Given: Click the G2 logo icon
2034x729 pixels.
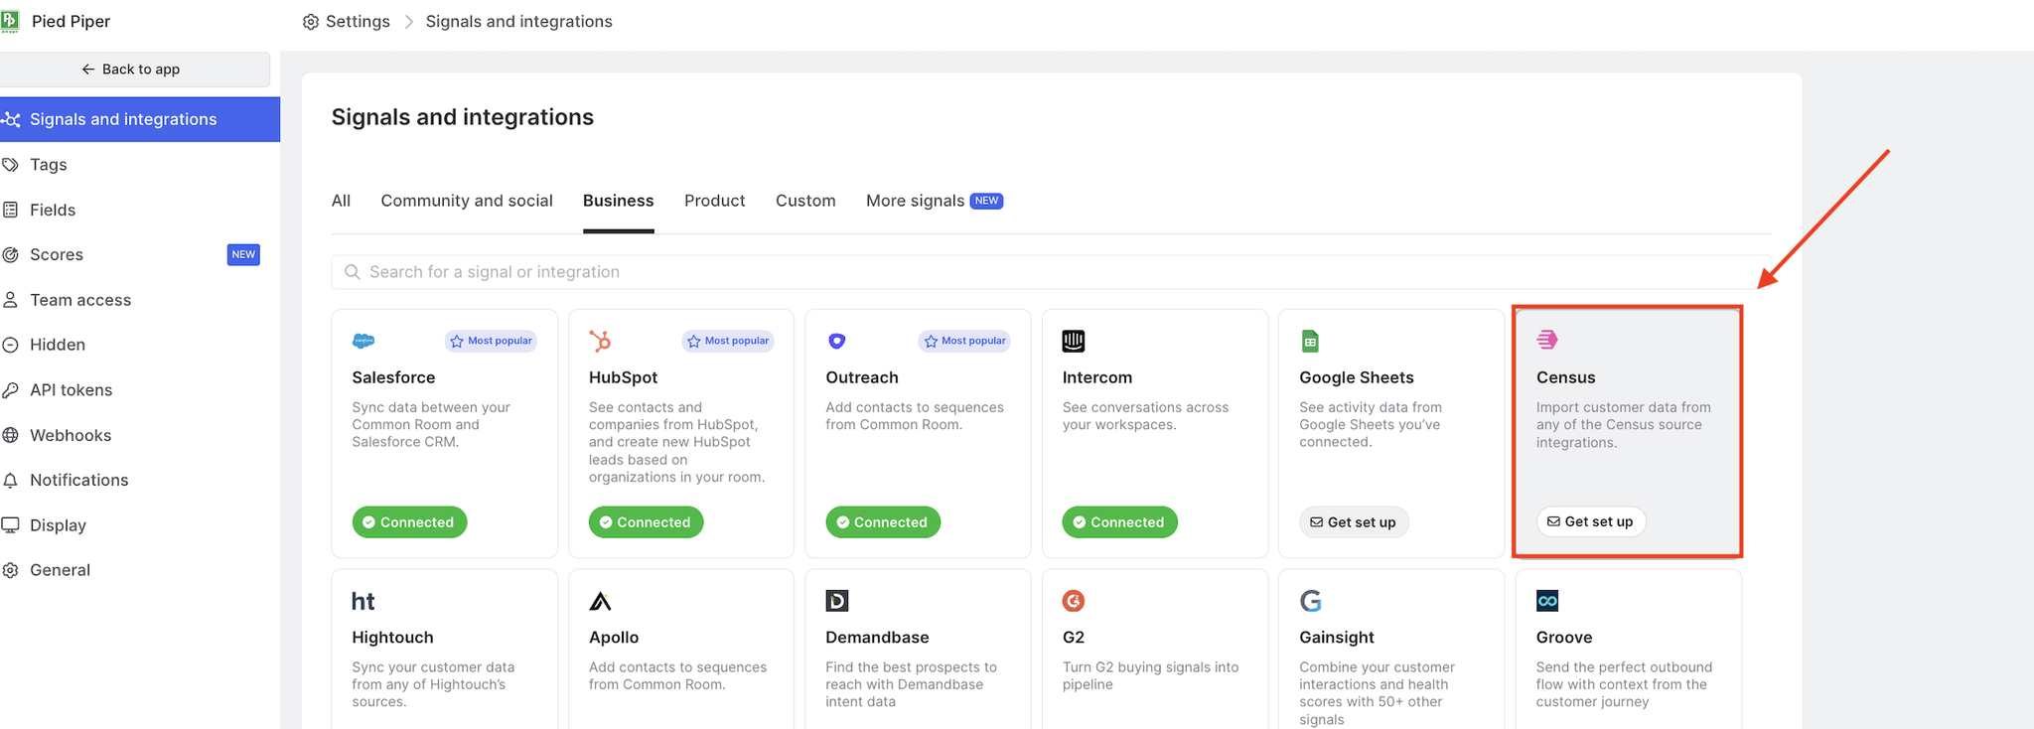Looking at the screenshot, I should (x=1074, y=601).
